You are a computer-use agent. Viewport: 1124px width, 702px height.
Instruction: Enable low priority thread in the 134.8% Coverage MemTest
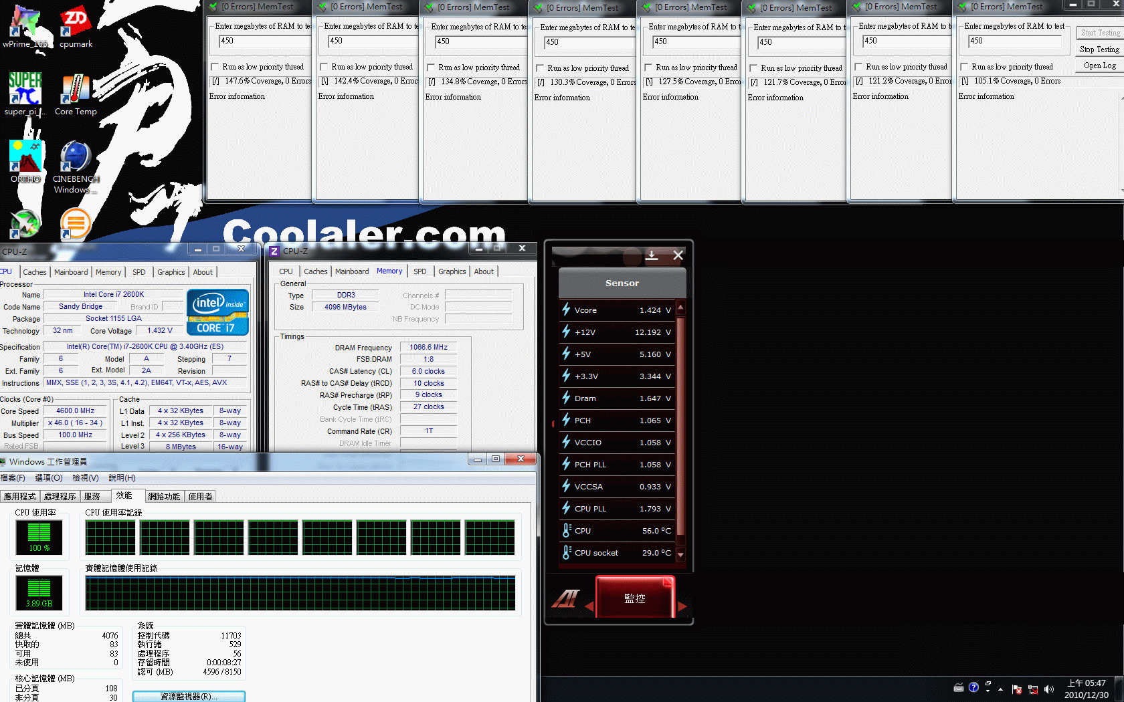coord(432,68)
